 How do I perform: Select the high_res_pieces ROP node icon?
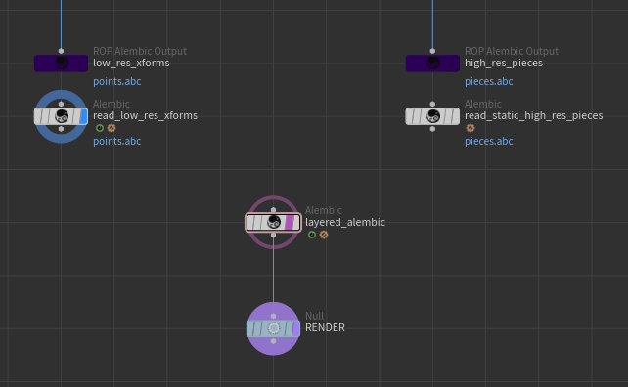pyautogui.click(x=433, y=64)
